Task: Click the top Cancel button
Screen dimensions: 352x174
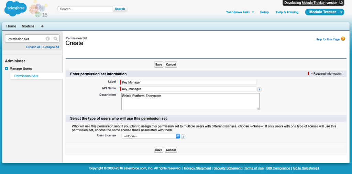Action: tap(171, 64)
